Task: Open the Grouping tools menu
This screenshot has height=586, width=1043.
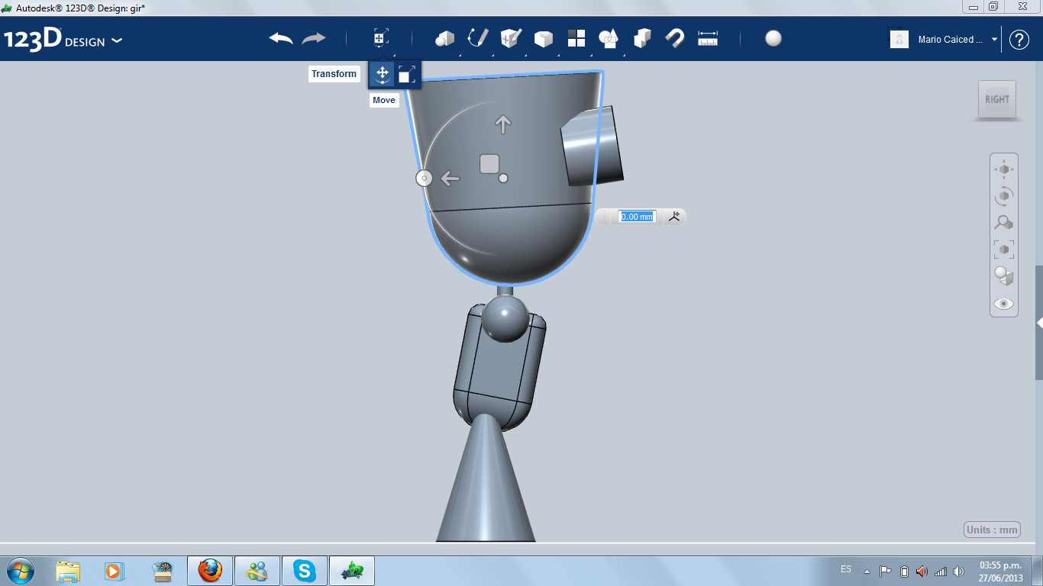Action: coord(609,38)
